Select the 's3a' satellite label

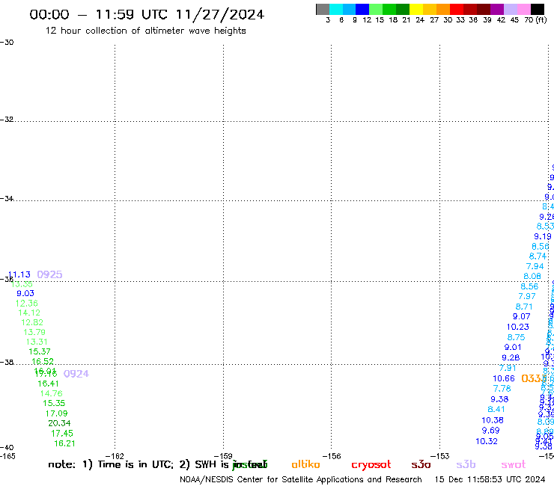(421, 465)
